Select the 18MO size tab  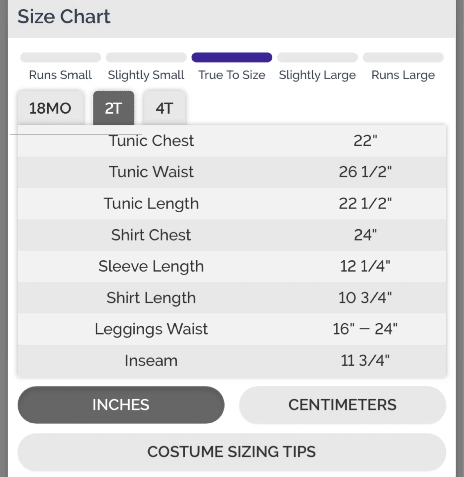(x=50, y=108)
